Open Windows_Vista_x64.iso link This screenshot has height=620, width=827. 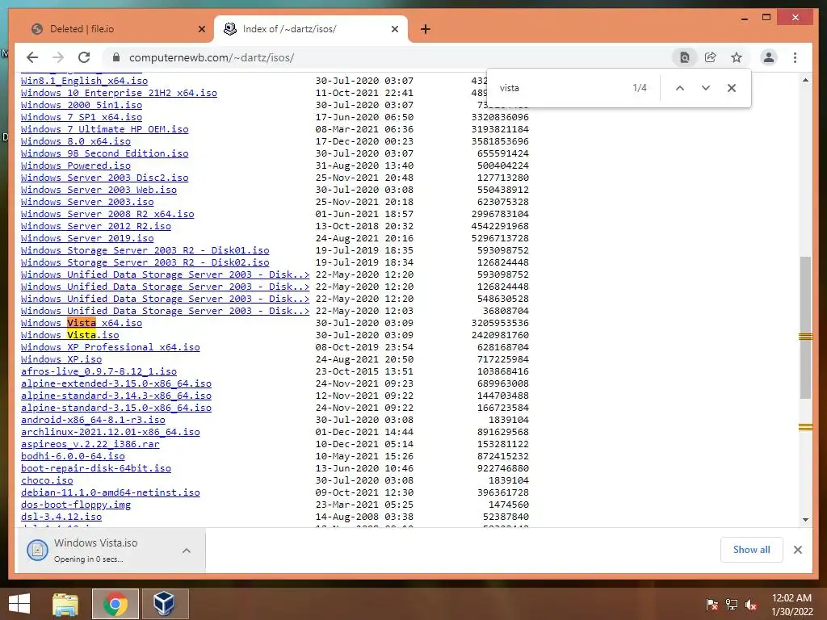tap(82, 323)
